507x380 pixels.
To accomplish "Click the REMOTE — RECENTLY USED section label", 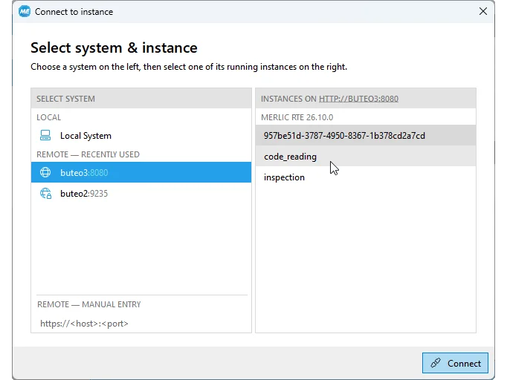I will [x=88, y=154].
